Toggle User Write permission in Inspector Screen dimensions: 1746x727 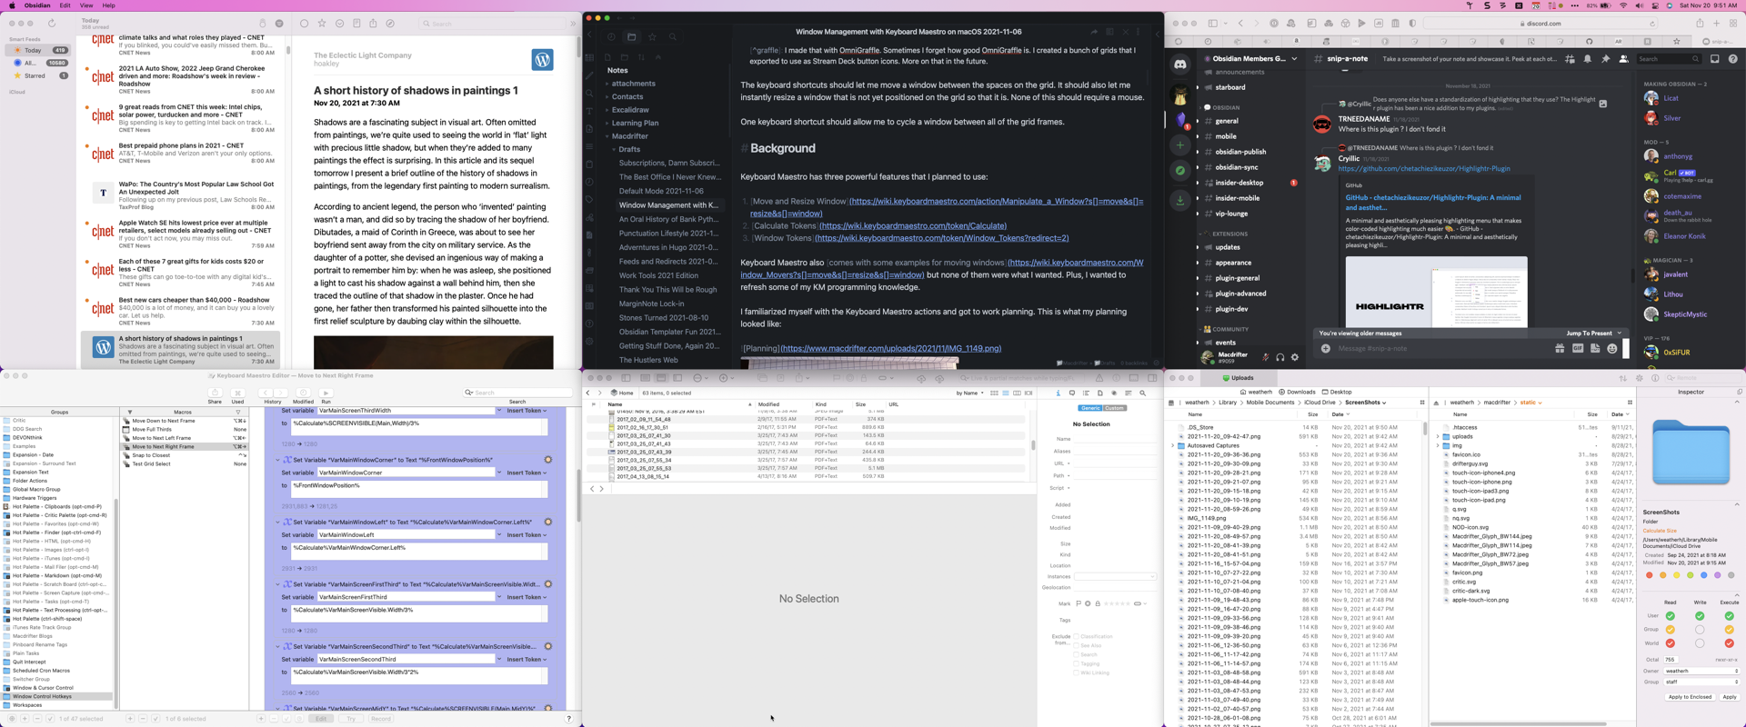(x=1700, y=616)
